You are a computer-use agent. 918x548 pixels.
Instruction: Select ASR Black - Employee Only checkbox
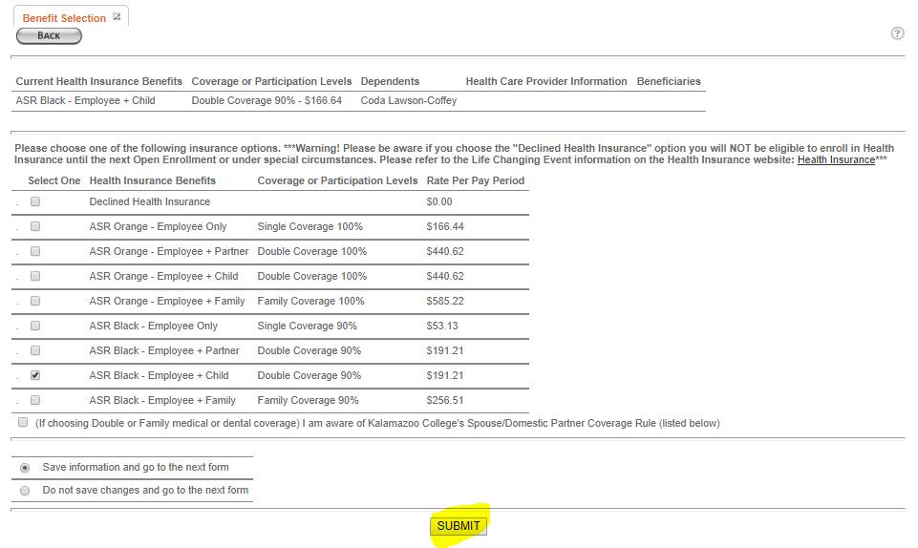35,326
